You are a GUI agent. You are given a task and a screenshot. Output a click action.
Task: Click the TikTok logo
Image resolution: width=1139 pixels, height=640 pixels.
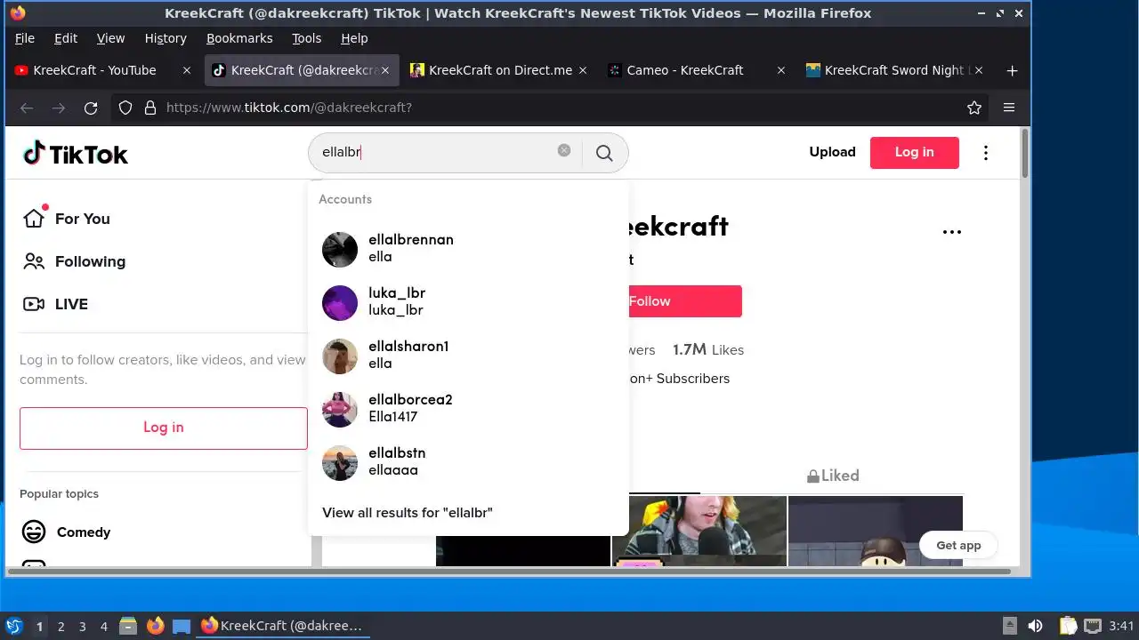76,154
